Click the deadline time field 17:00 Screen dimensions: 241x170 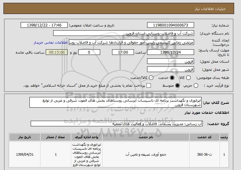[x=123, y=52]
